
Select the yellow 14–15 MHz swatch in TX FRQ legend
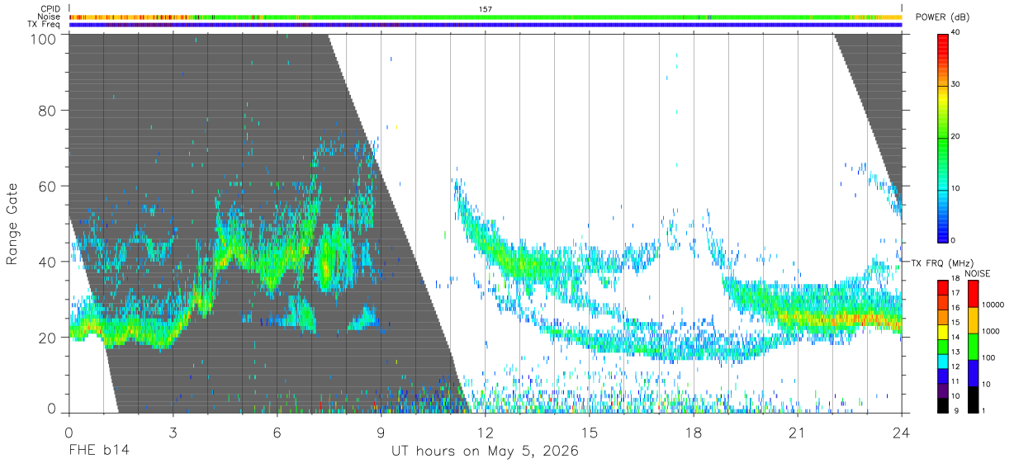click(943, 332)
